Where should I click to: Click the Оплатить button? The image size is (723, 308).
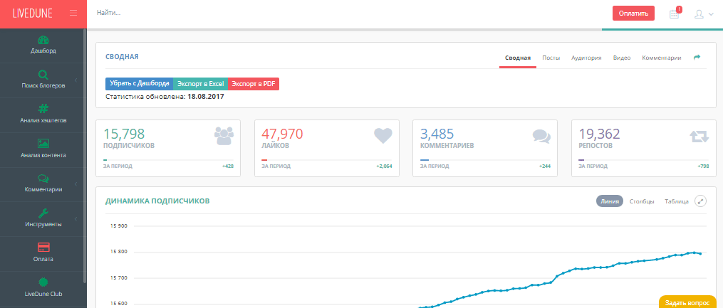coord(633,14)
